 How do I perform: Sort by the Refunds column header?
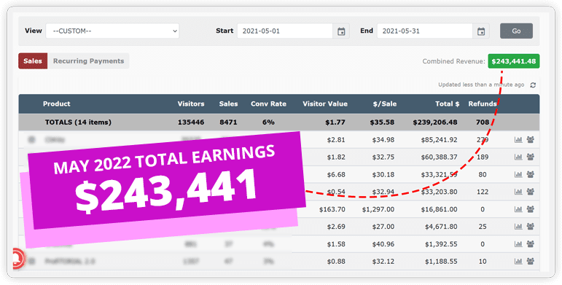pyautogui.click(x=483, y=104)
